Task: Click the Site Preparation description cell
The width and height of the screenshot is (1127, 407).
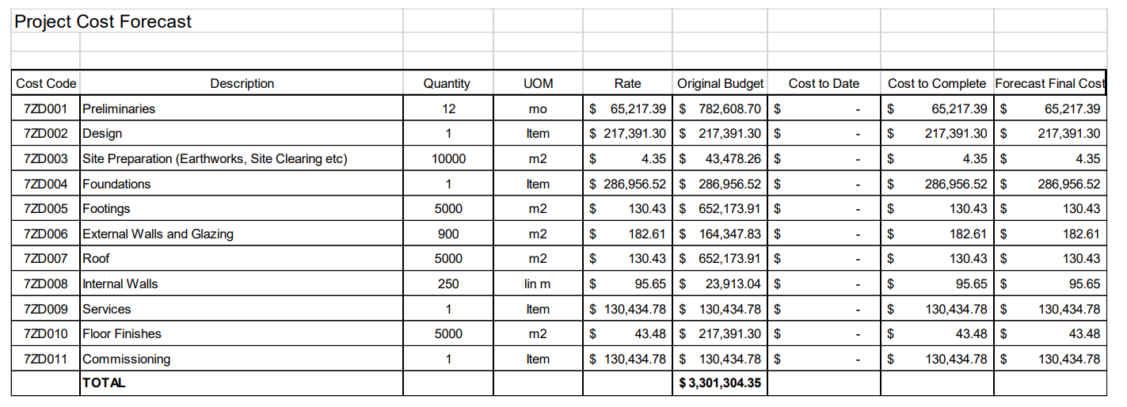Action: pos(242,158)
